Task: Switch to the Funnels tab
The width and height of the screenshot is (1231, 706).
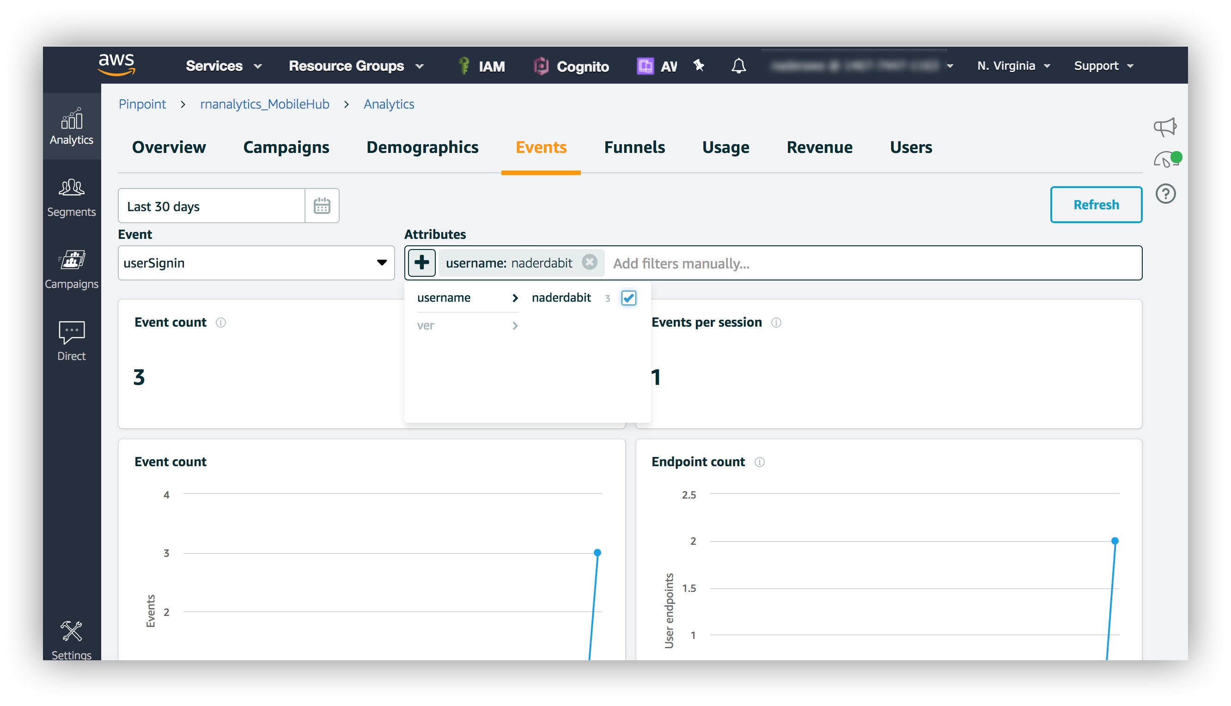Action: coord(634,147)
